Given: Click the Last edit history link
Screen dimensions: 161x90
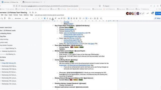Looking at the screenshot, I should tap(49, 15).
